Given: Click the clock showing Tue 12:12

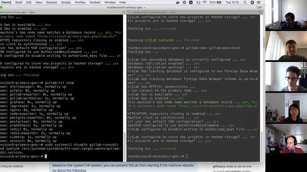Looking at the screenshot, I should click(x=232, y=2).
